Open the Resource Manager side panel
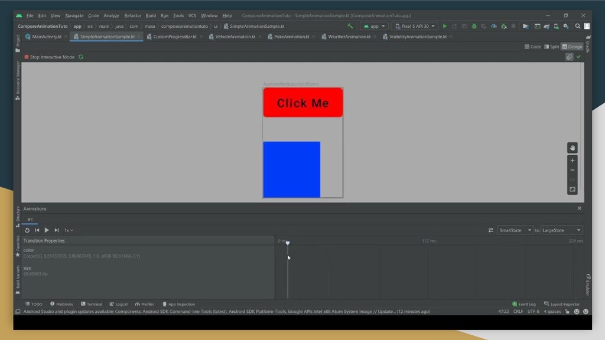The width and height of the screenshot is (605, 340). tap(18, 81)
